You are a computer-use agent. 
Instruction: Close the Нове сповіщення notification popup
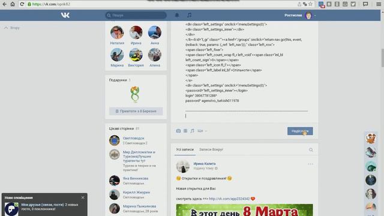tap(83, 197)
